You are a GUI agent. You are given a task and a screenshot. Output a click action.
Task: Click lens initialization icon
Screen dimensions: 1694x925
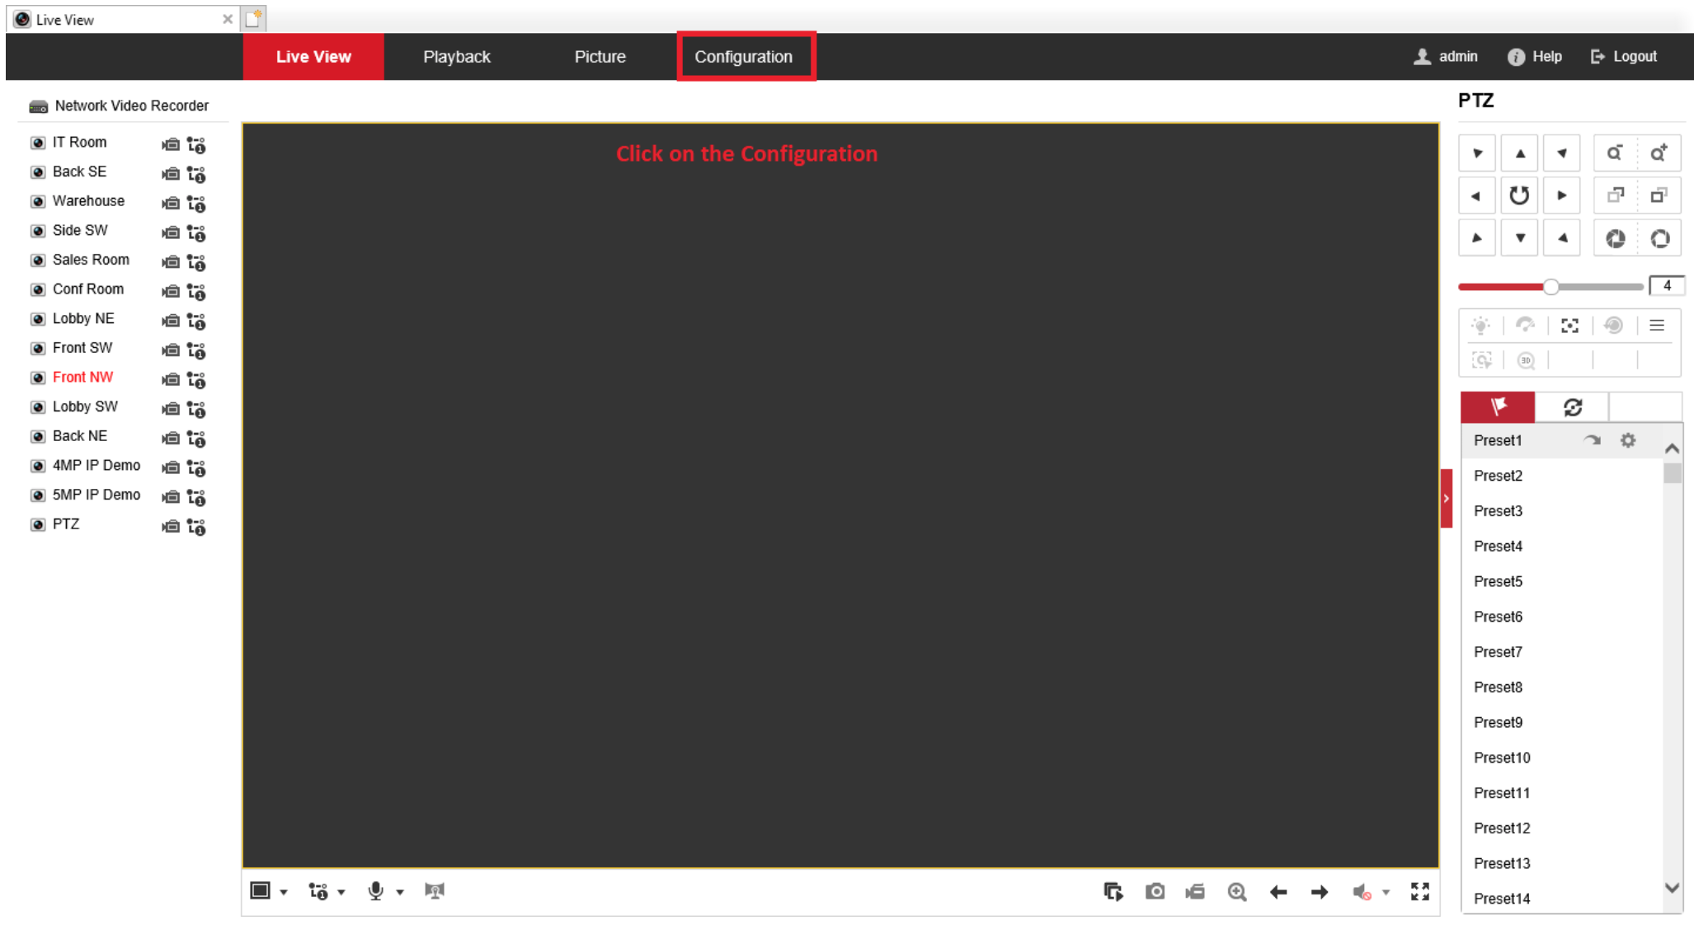click(1613, 326)
